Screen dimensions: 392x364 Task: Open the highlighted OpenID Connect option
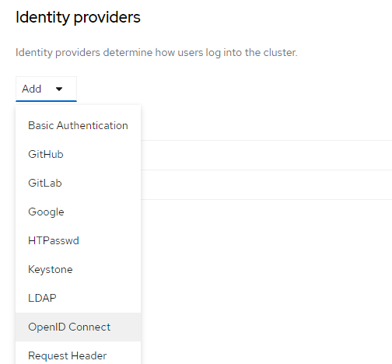click(x=78, y=327)
